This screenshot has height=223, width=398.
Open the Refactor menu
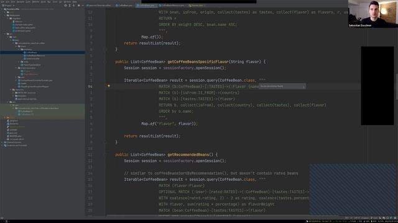[x=36, y=2]
